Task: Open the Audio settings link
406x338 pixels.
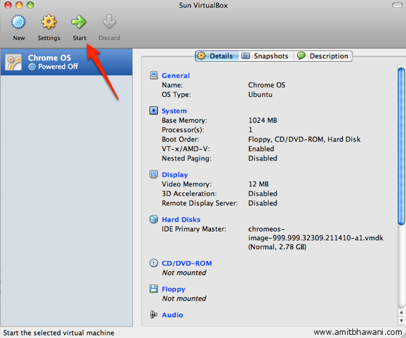Action: 172,315
